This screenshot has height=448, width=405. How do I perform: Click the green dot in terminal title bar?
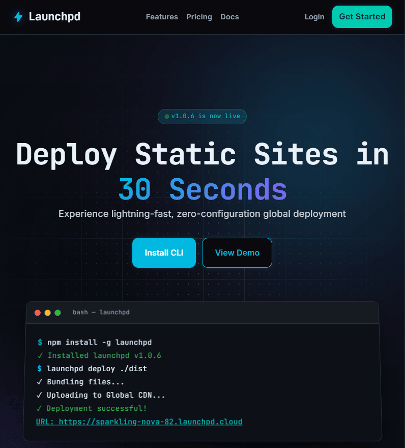(57, 313)
